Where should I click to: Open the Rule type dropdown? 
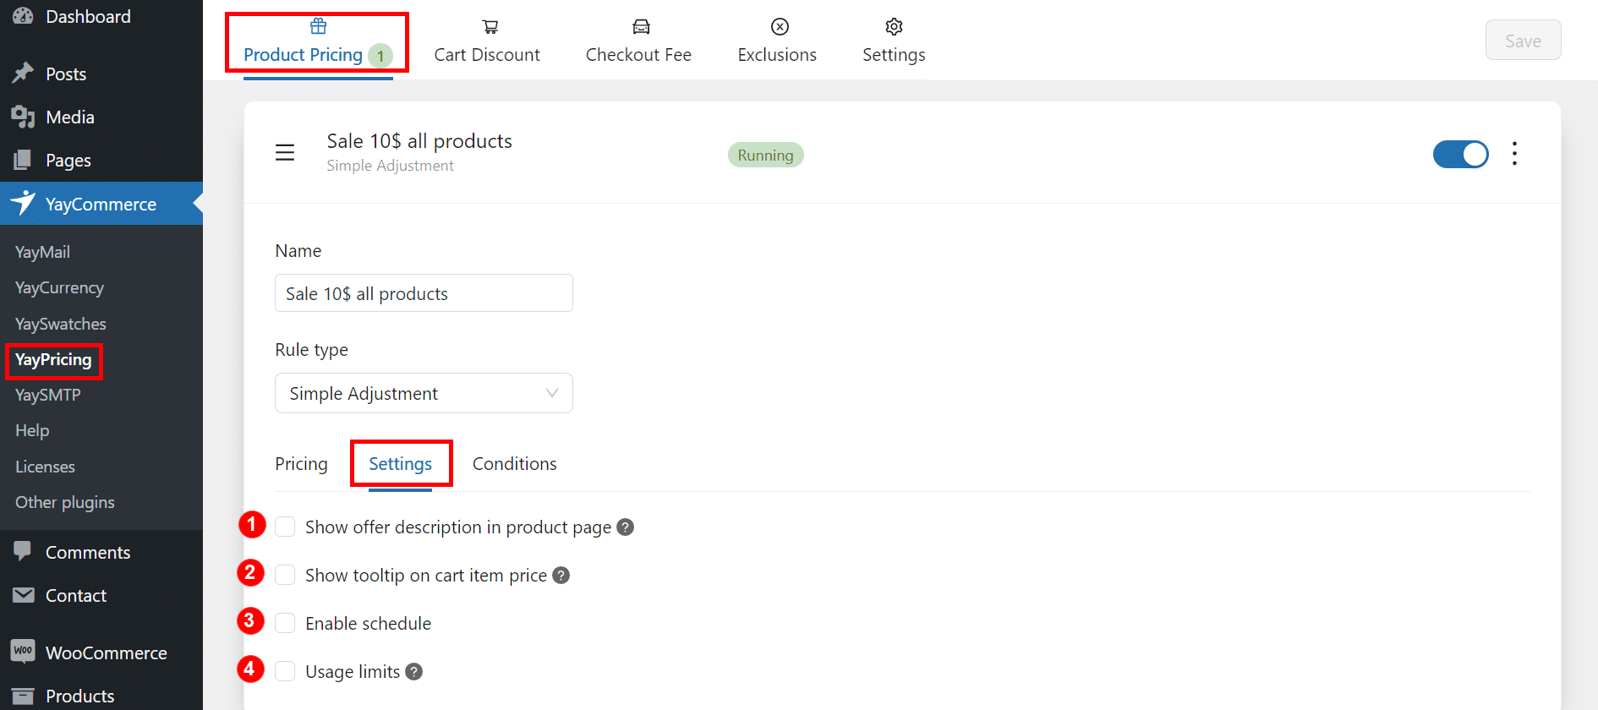(424, 394)
